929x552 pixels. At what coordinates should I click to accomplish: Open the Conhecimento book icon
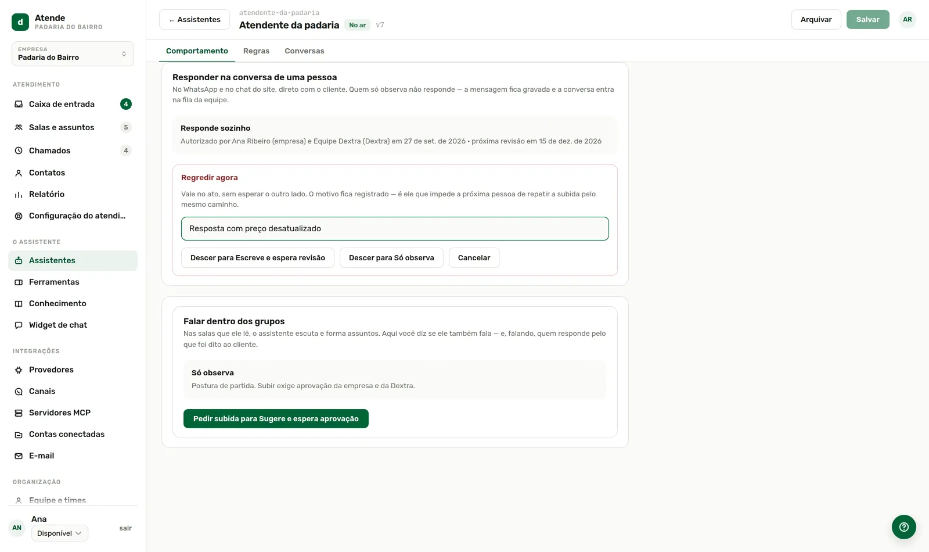click(19, 303)
